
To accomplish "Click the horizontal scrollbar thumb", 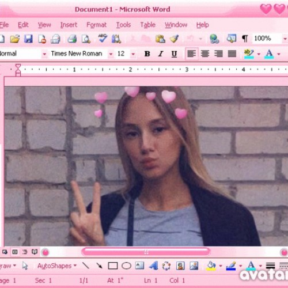I will (146, 252).
